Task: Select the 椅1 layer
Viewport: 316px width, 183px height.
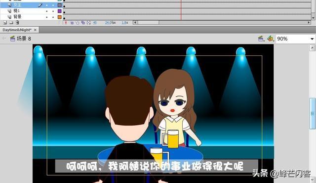Action: [x=31, y=11]
